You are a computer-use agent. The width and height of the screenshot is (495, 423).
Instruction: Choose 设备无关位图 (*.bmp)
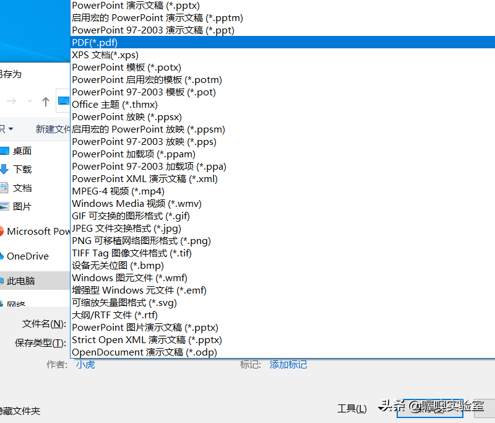pos(283,265)
